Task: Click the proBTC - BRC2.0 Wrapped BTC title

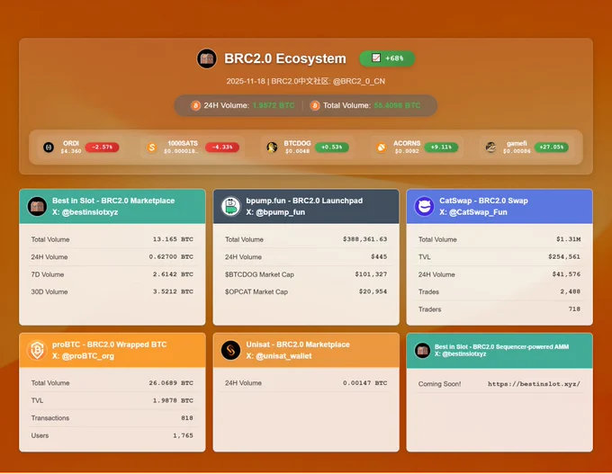Action: [x=109, y=344]
